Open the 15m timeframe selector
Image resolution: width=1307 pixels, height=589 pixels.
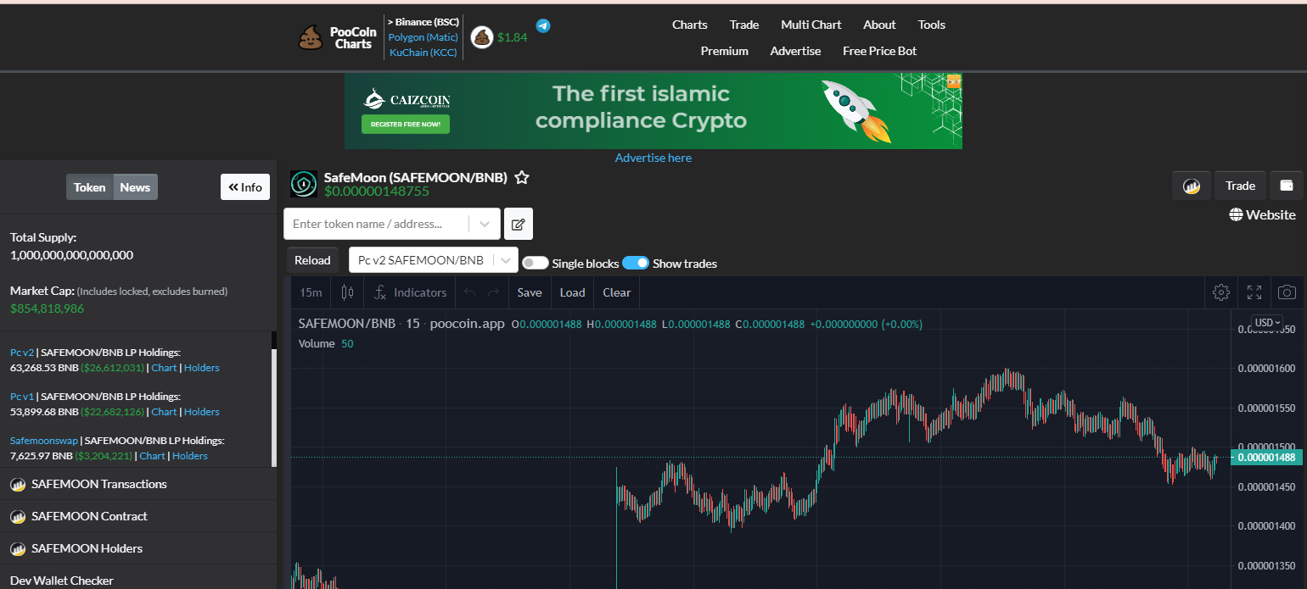tap(311, 292)
